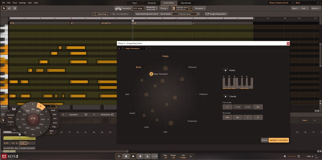This screenshot has height=160, width=322.
Task: Toggle the 1234 count-in button
Action: 154,156
